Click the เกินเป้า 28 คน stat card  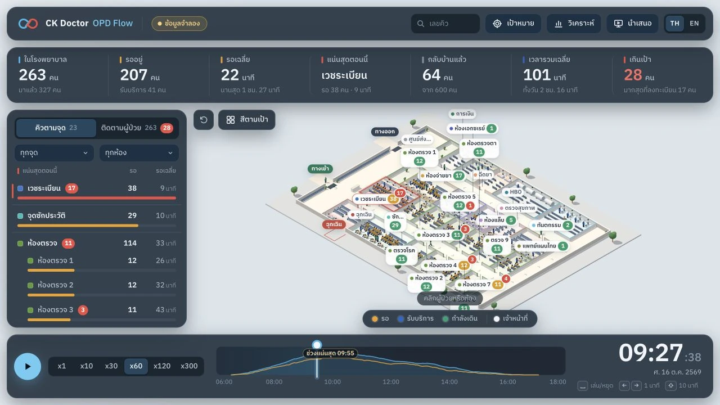pos(663,75)
